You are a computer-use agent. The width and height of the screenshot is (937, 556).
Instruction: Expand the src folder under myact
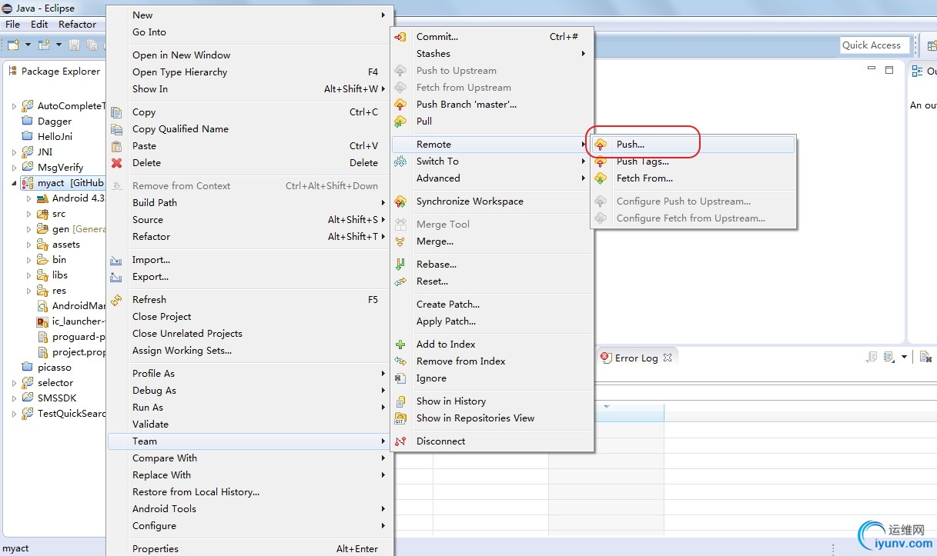point(28,214)
